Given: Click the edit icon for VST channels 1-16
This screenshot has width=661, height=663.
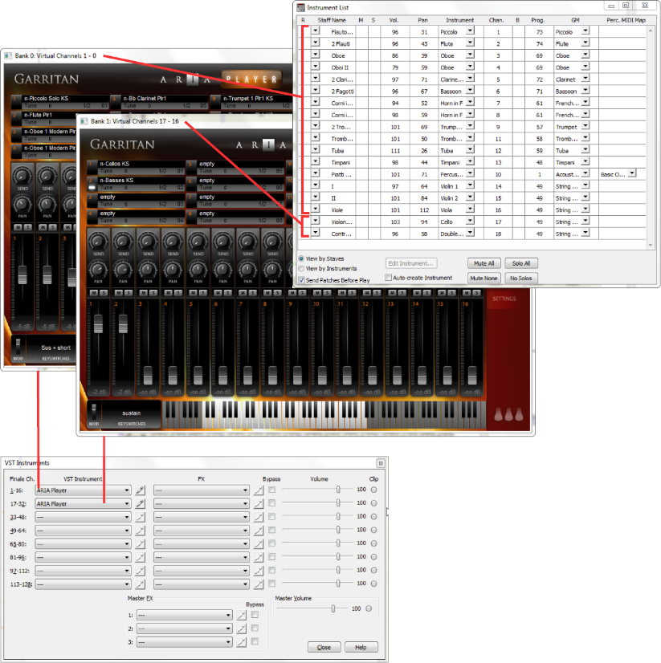Looking at the screenshot, I should [x=140, y=490].
